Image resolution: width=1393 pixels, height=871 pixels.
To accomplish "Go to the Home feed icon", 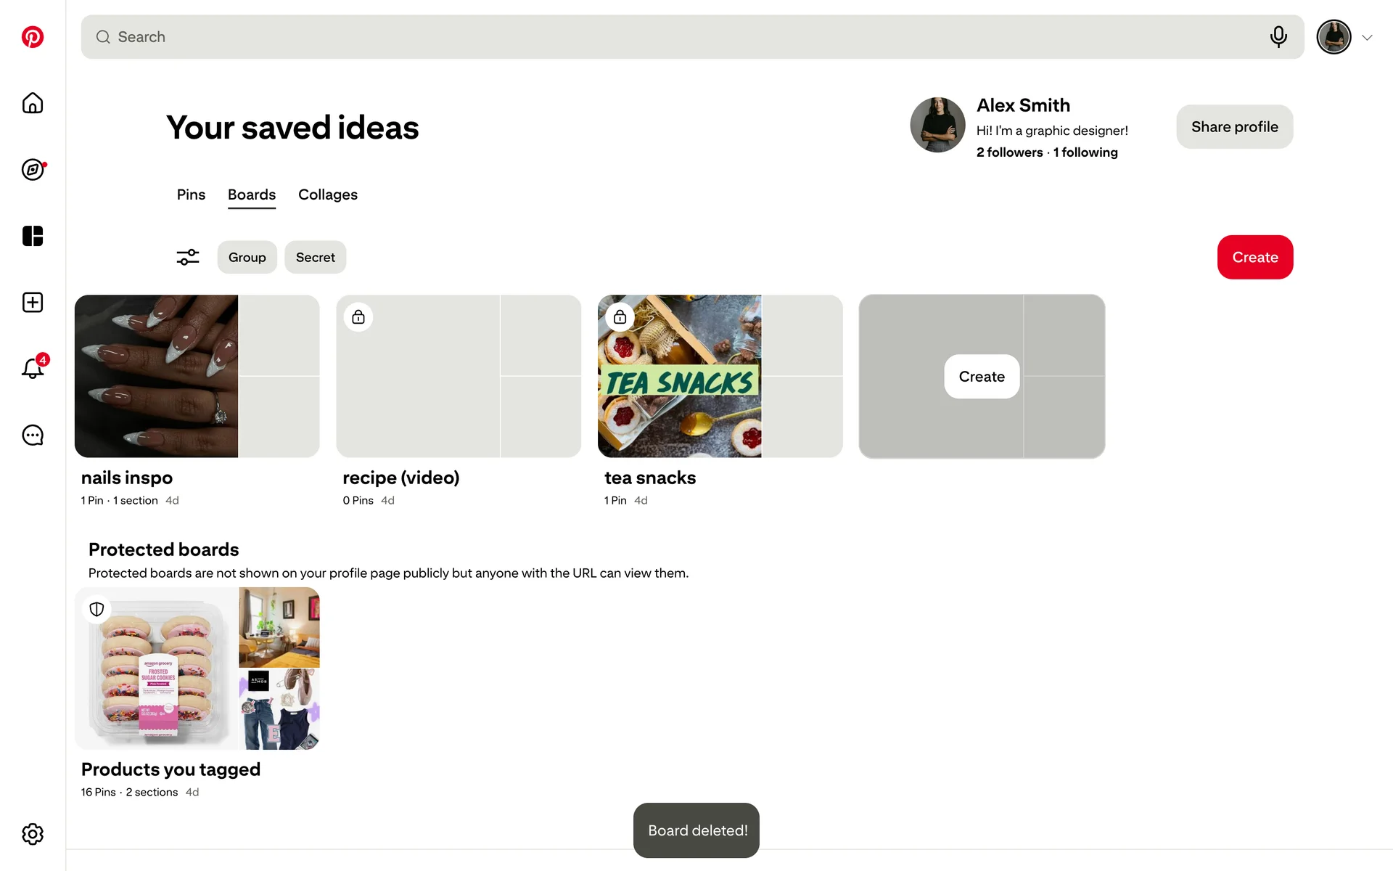I will click(33, 103).
